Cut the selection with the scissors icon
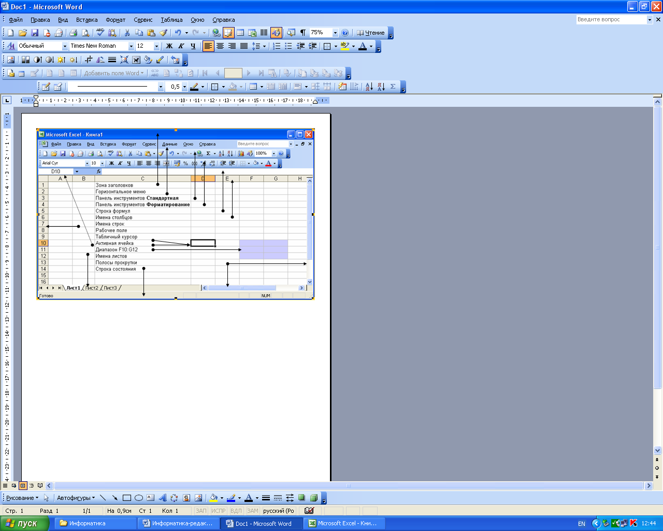Viewport: 663px width, 531px height. [127, 33]
